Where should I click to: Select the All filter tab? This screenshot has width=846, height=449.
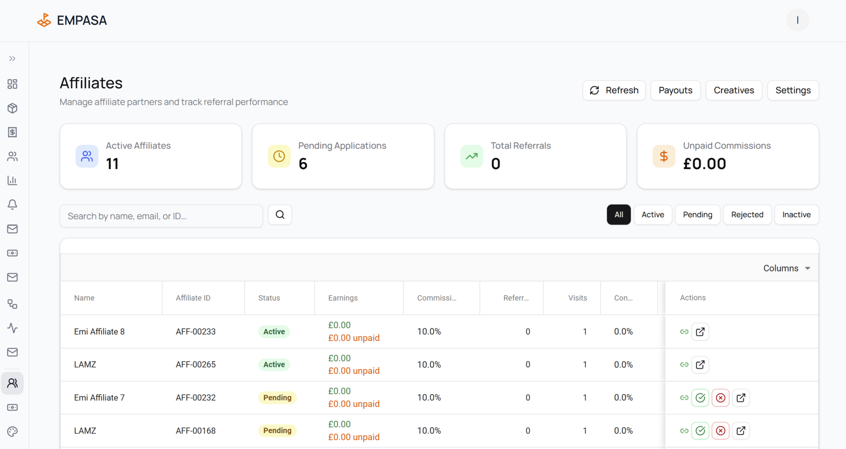pos(619,214)
